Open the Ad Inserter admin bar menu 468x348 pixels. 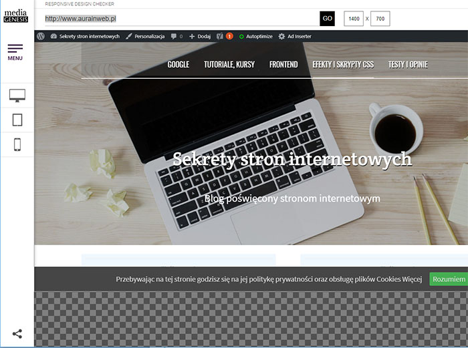tap(300, 36)
